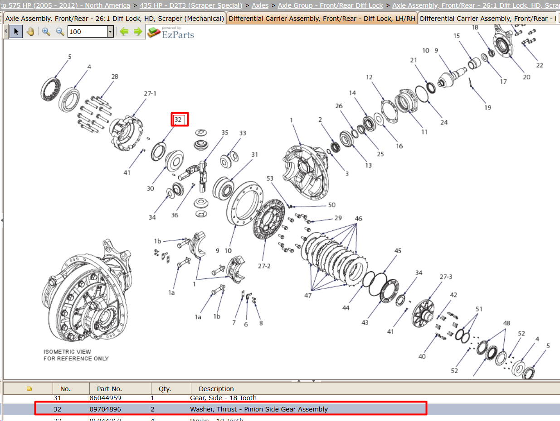
Task: Click callout 20 on the diagram
Action: click(526, 77)
